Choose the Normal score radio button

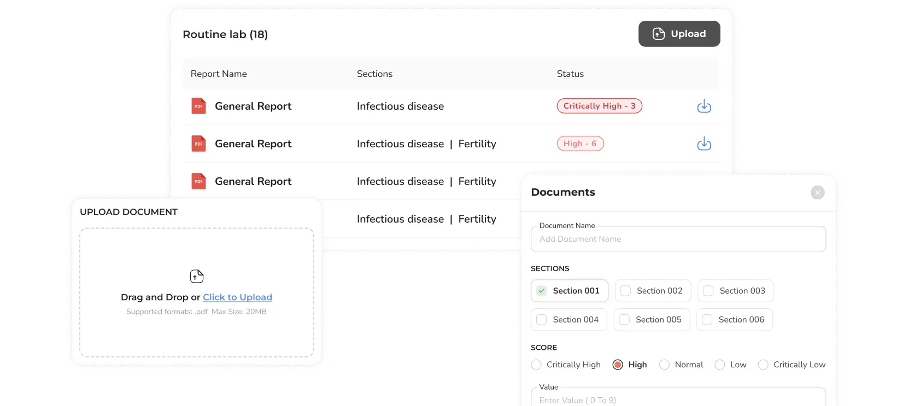pos(664,365)
